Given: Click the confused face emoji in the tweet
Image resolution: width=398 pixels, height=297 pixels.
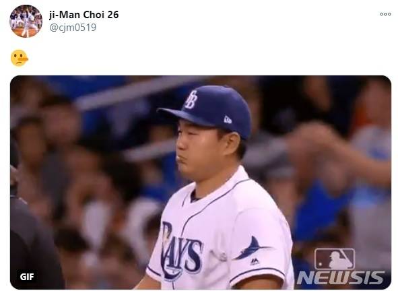Looking at the screenshot, I should 20,58.
